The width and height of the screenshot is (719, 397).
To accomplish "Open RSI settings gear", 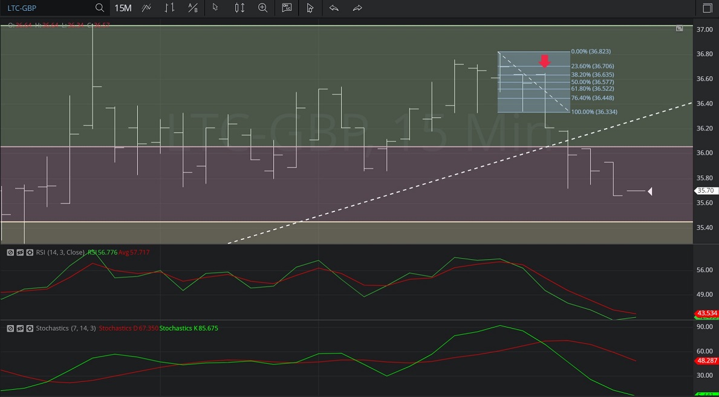I will [x=30, y=252].
